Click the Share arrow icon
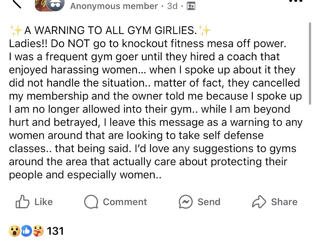 tap(259, 202)
